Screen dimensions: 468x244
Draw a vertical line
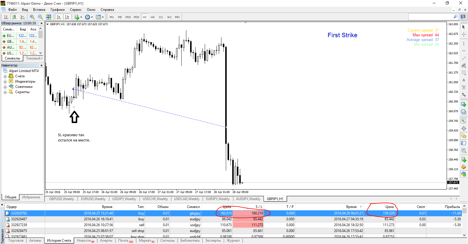point(464,43)
